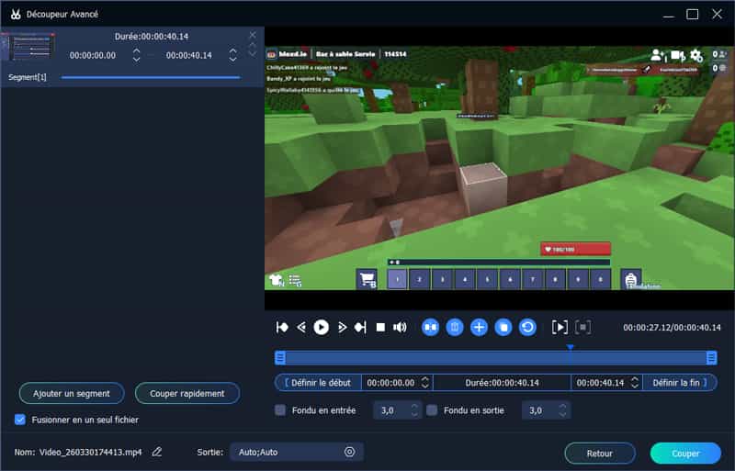735x471 pixels.
Task: Copy the segment with the blue copy icon
Action: point(503,327)
